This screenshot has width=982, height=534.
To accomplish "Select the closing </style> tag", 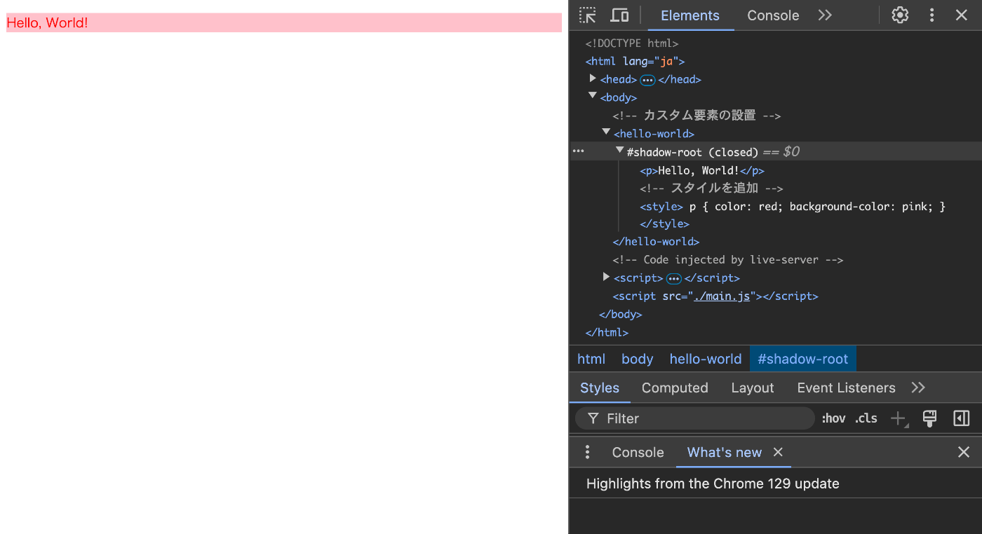I will click(x=664, y=224).
